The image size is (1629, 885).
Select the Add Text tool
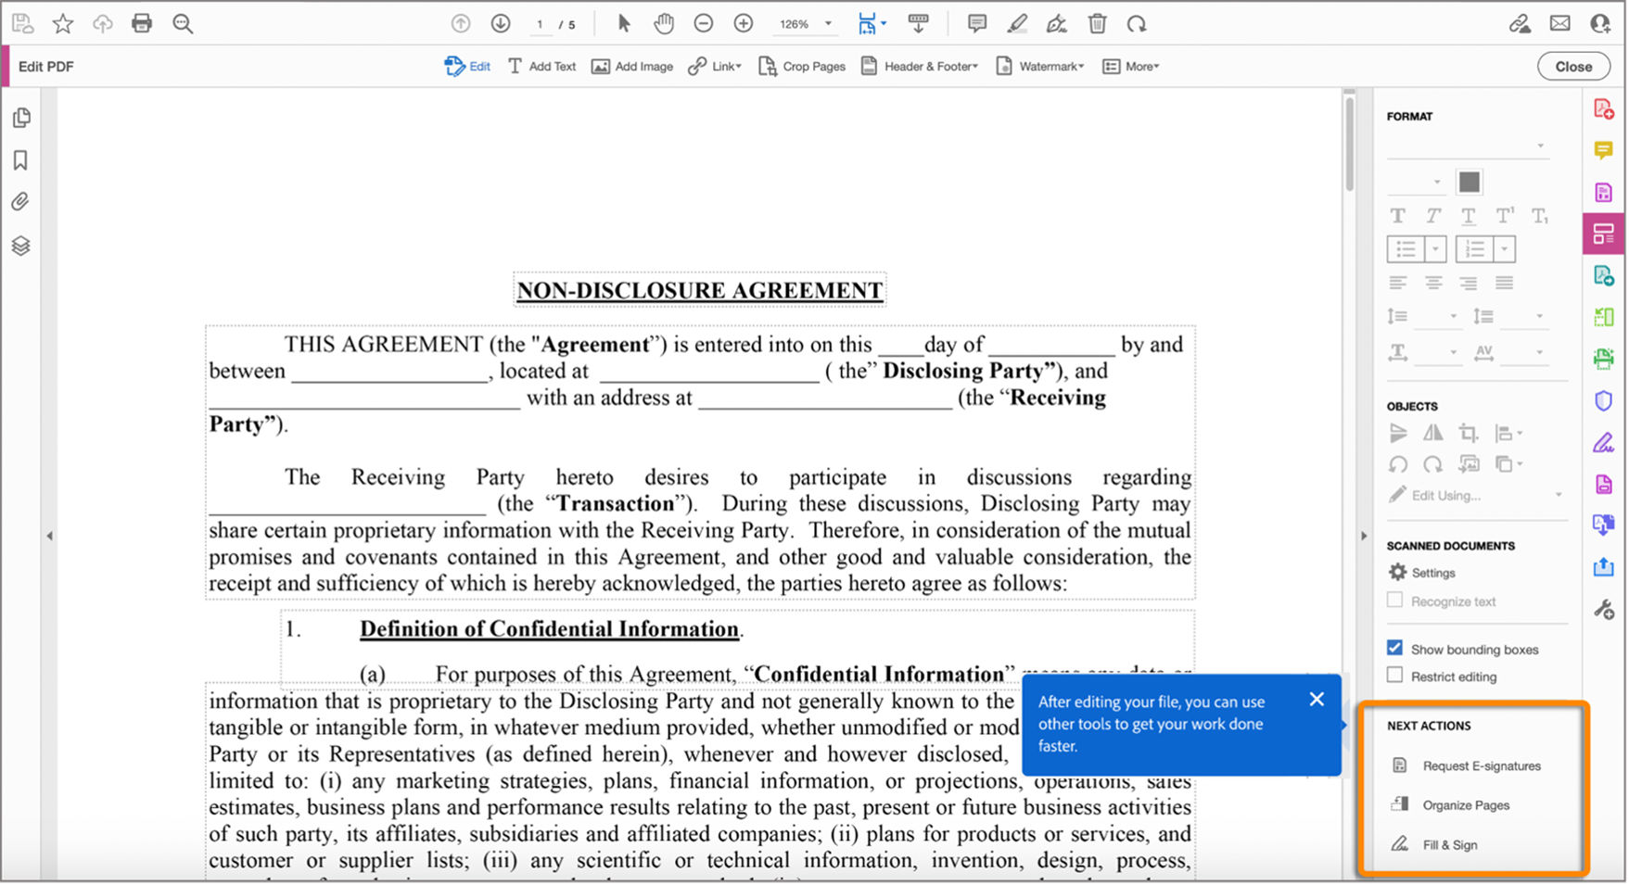coord(541,66)
